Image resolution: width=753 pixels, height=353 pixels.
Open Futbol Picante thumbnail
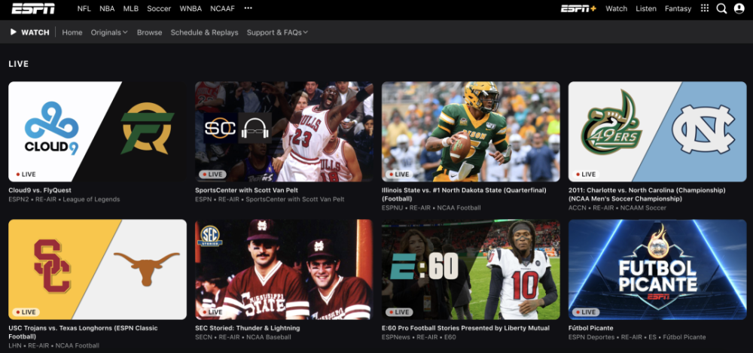[x=657, y=269]
